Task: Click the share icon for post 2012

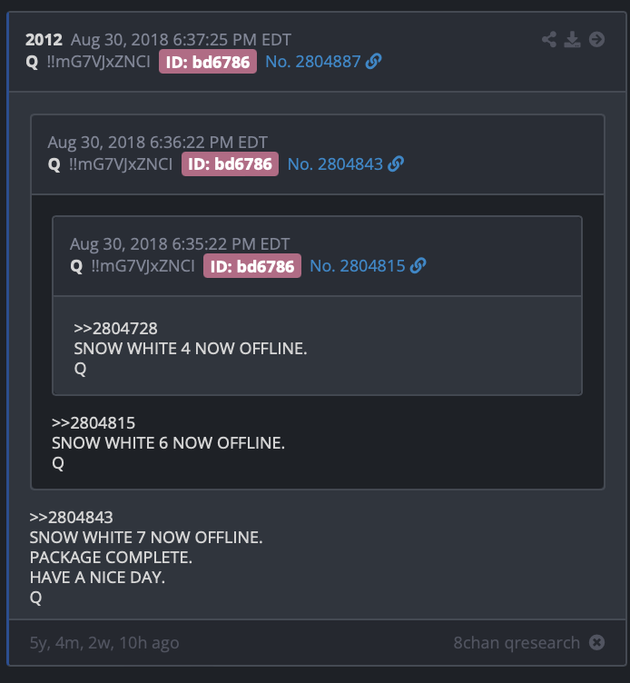Action: click(x=549, y=39)
